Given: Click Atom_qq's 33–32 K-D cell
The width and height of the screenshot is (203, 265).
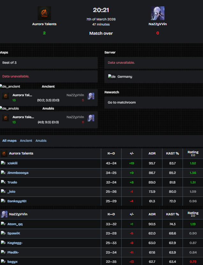Looking at the screenshot, I should click(111, 224).
